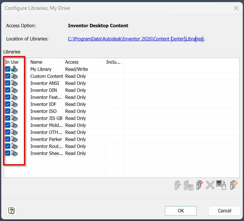Select the Inventor Parker library name

coord(46,139)
